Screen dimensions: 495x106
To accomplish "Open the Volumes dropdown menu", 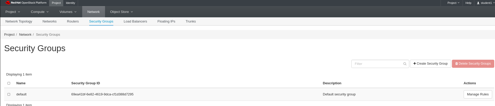I will [x=68, y=12].
